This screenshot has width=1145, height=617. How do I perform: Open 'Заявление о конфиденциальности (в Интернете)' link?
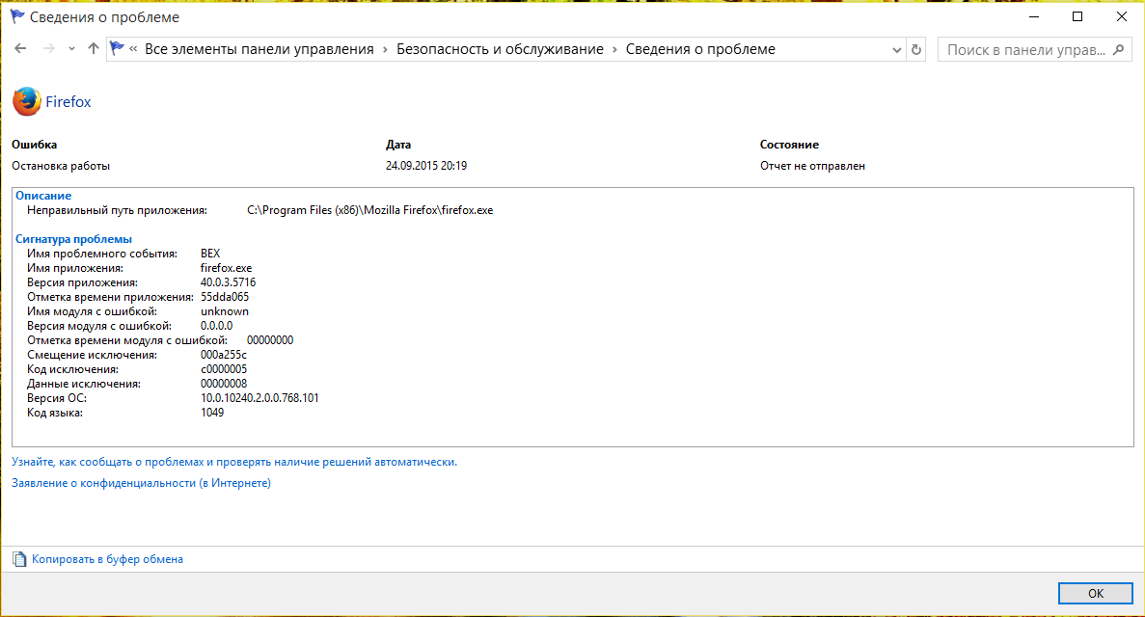(x=141, y=483)
